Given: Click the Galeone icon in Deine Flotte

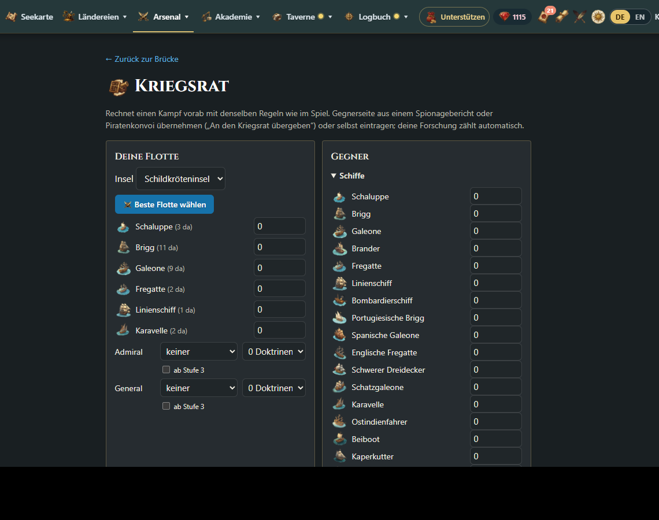Looking at the screenshot, I should pos(123,269).
